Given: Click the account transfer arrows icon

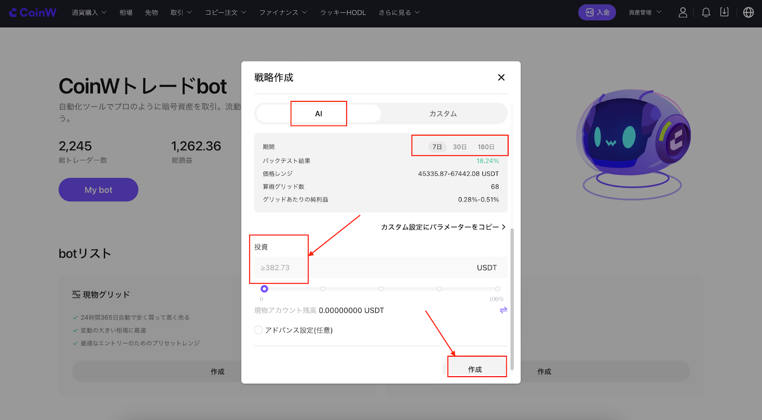Looking at the screenshot, I should pos(503,310).
